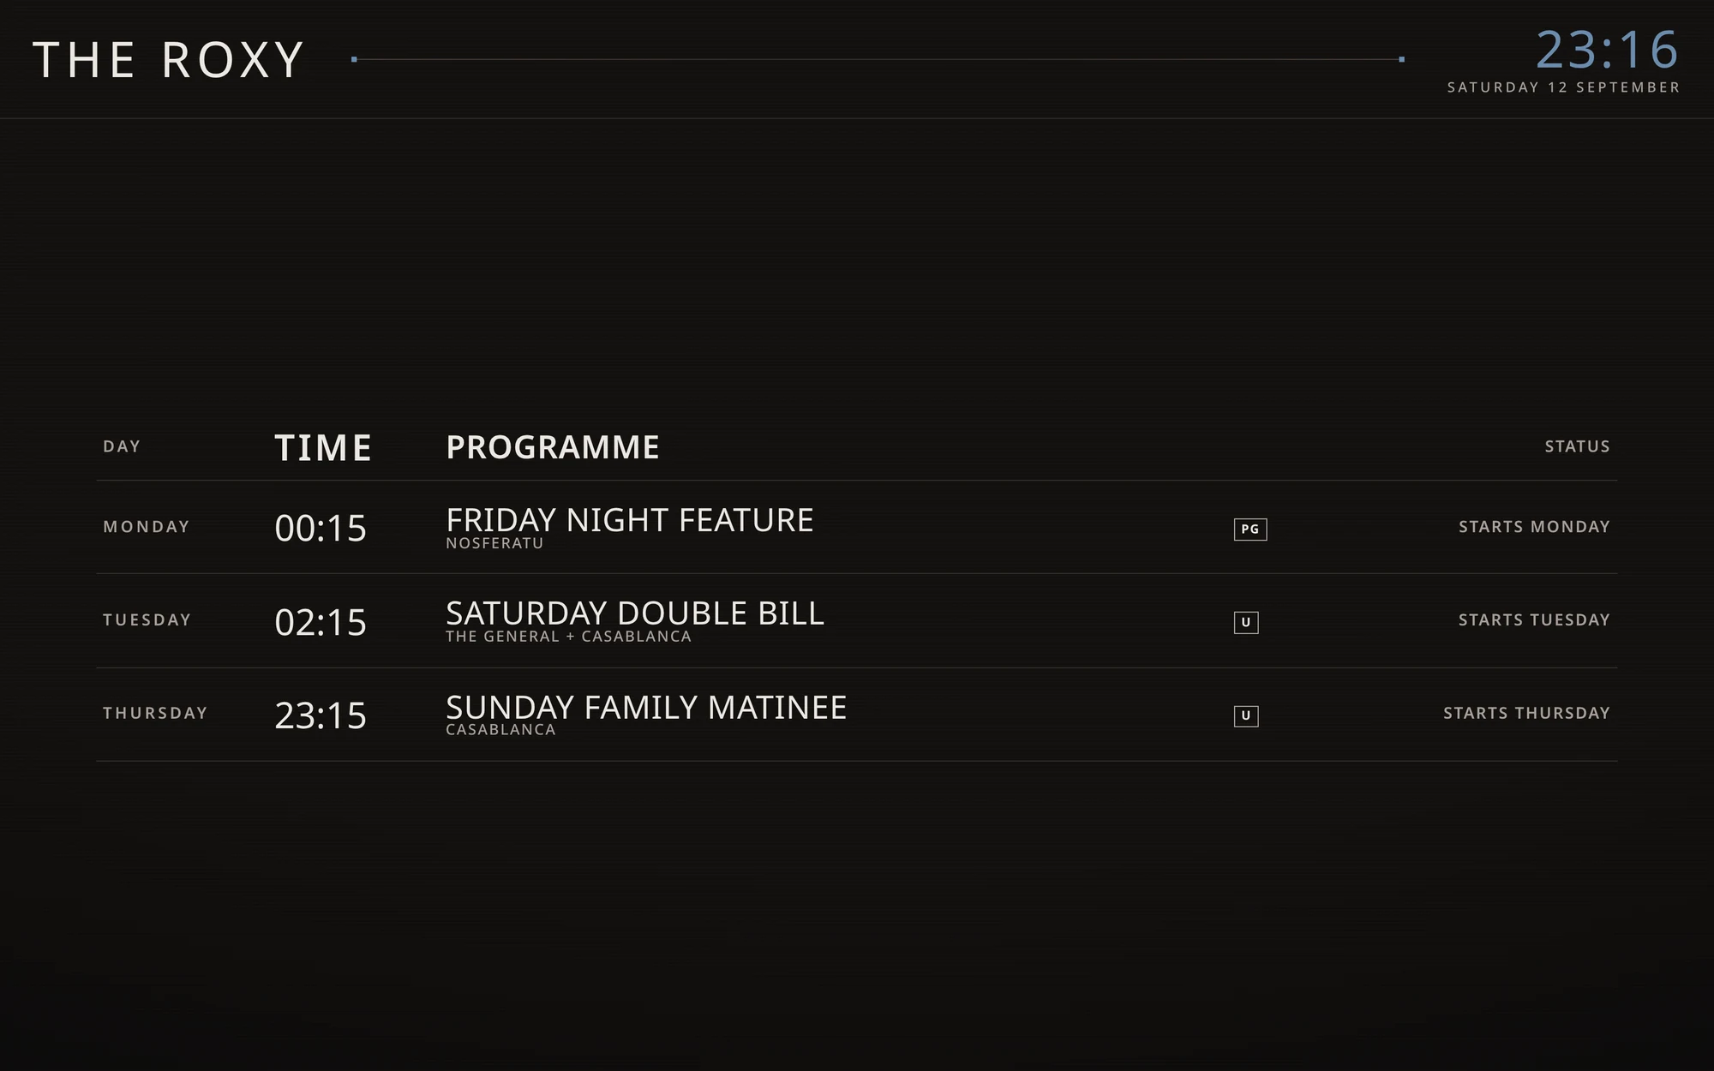
Task: Click the PG rating badge for Nosferatu
Action: pos(1250,529)
